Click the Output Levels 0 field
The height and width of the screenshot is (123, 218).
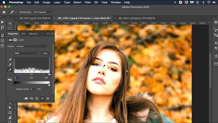tap(33, 89)
